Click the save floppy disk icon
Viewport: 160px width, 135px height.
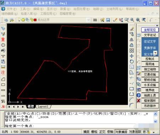[108, 20]
